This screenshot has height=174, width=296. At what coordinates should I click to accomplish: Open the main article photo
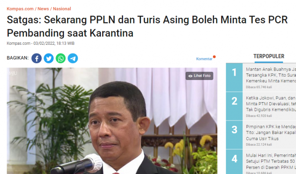[112, 121]
